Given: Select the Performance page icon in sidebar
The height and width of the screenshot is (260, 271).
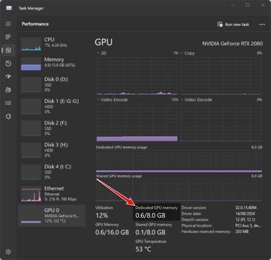Looking at the screenshot, I should tap(8, 50).
